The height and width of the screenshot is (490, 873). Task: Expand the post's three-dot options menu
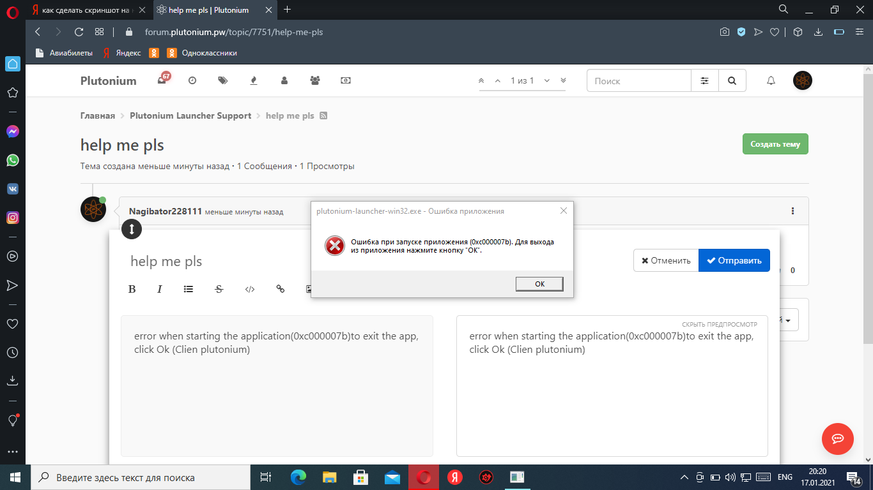point(792,211)
